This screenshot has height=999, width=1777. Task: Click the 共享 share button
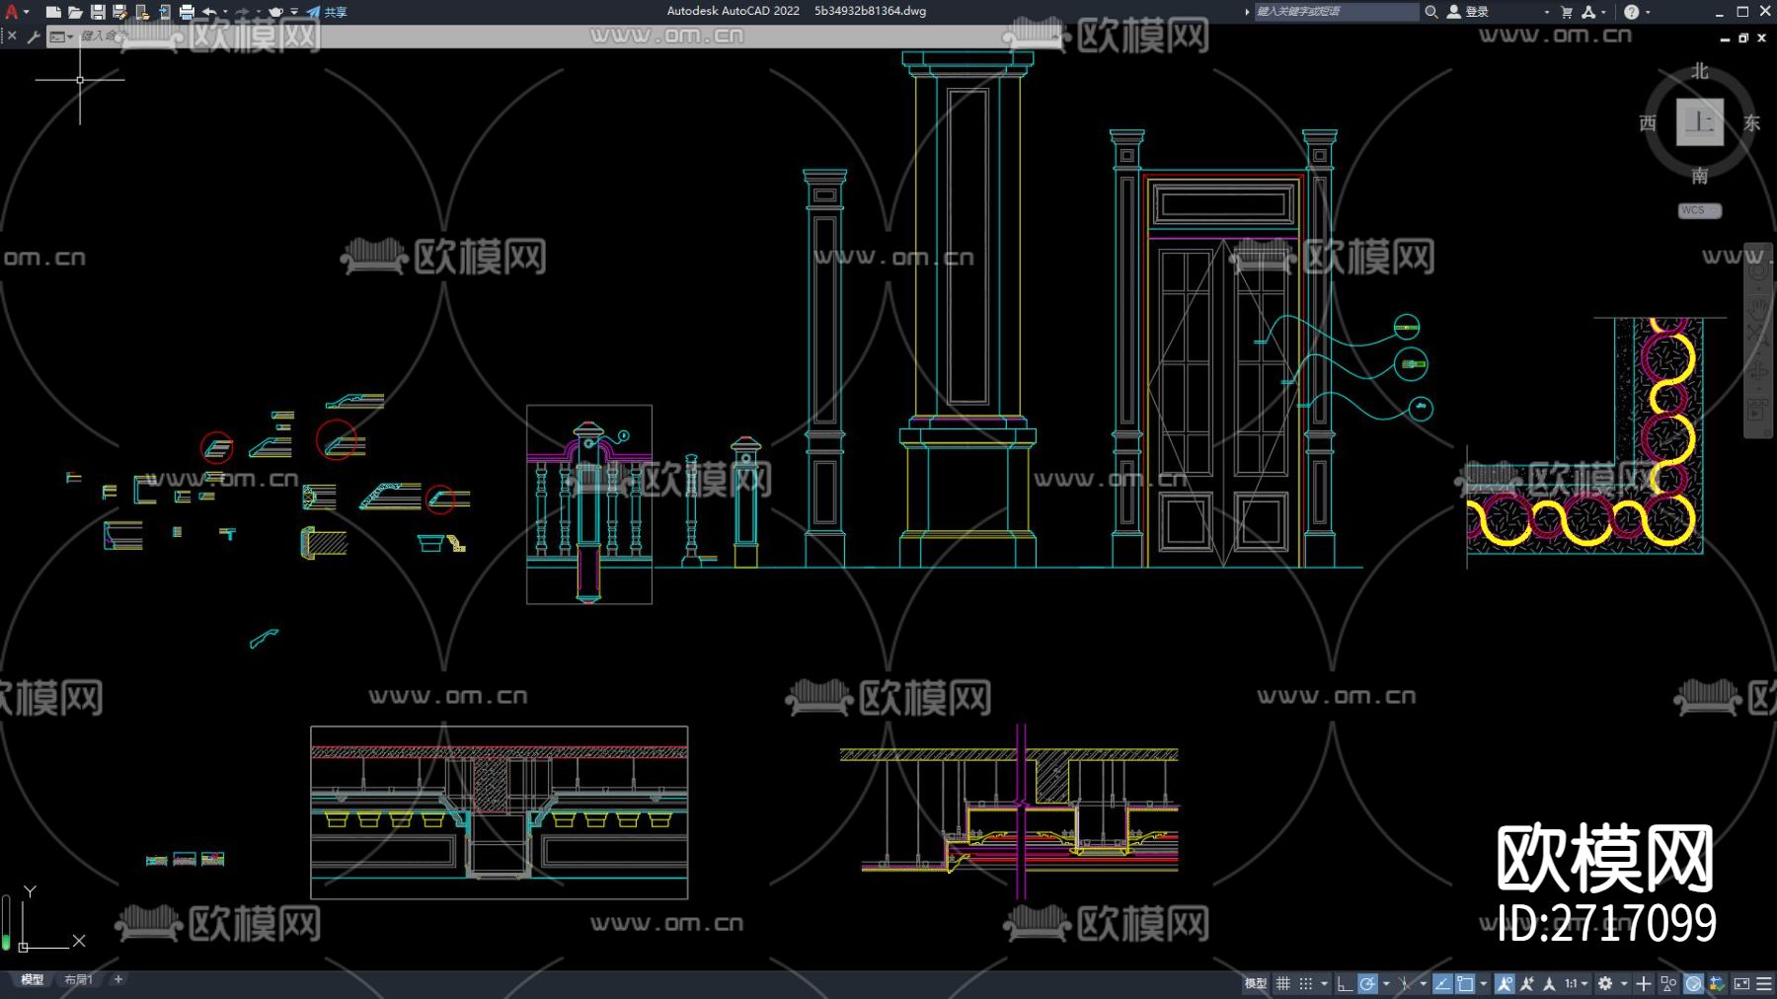(328, 12)
